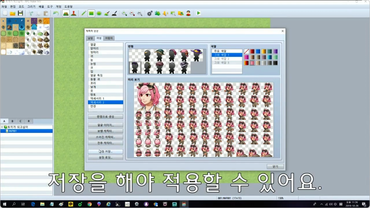This screenshot has height=208, width=370.
Task: Open the Plugin Manager puzzle icon
Action: pyautogui.click(x=157, y=13)
